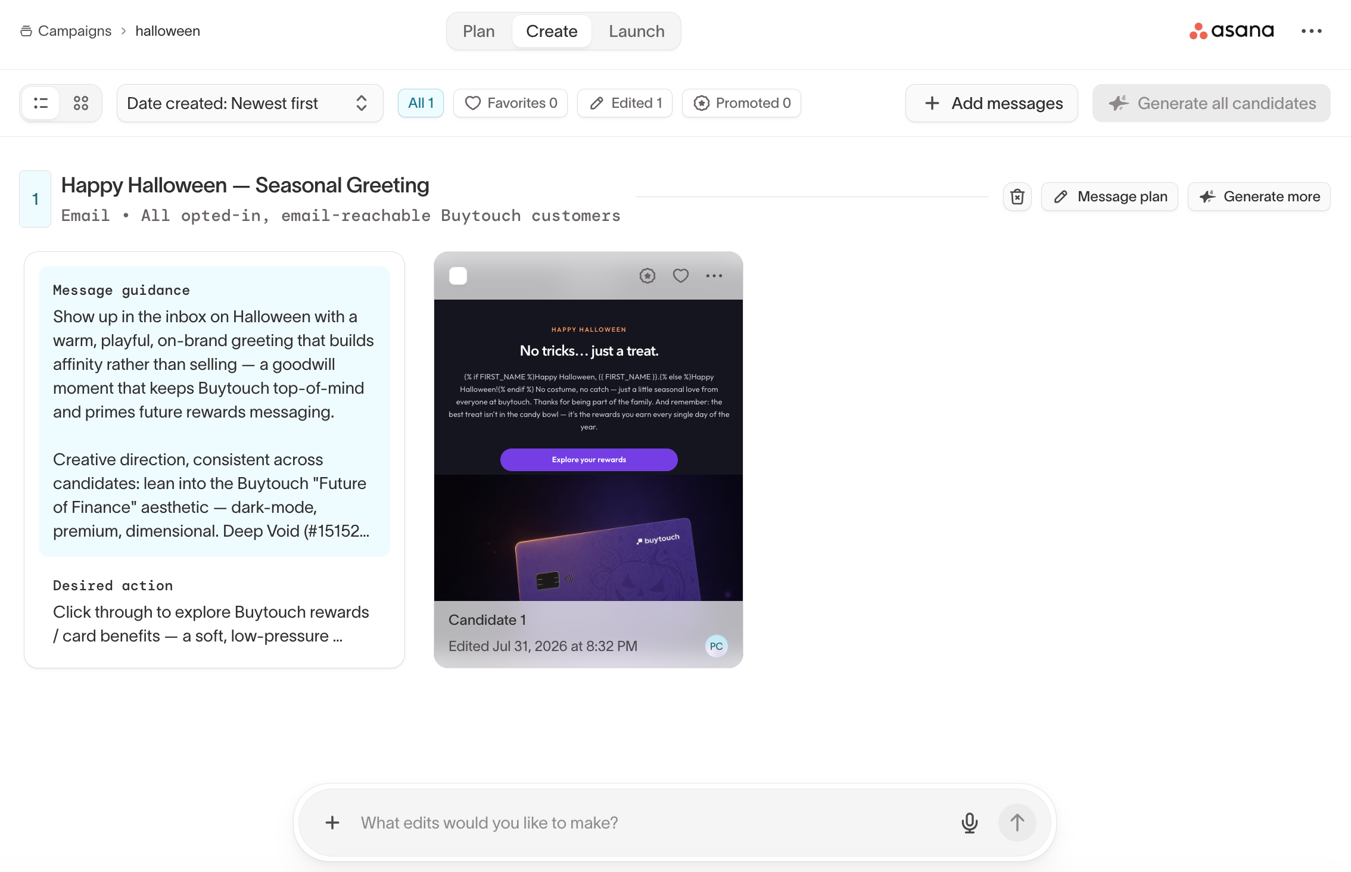1351x872 pixels.
Task: Click the PC avatar on Candidate 1
Action: (x=717, y=646)
